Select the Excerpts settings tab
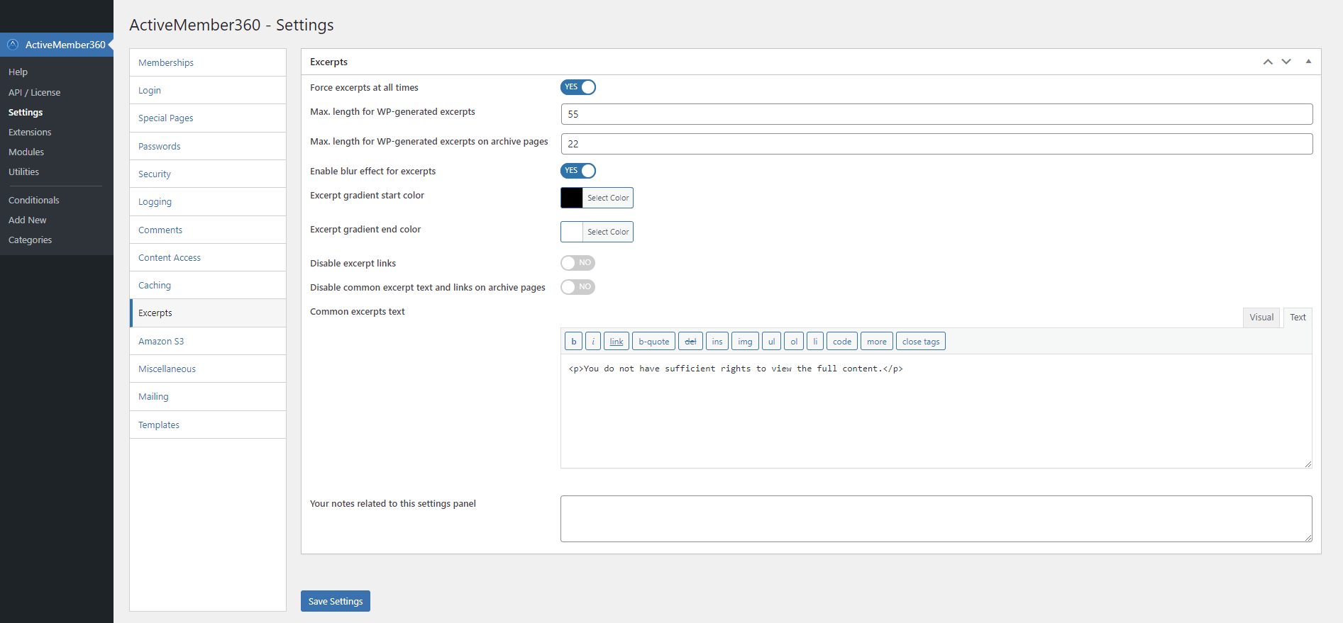The height and width of the screenshot is (623, 1343). [x=208, y=313]
